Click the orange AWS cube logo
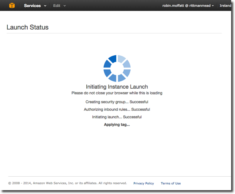The height and width of the screenshot is (194, 235). click(12, 6)
